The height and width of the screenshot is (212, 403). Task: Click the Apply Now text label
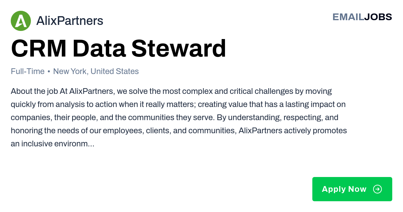(344, 189)
